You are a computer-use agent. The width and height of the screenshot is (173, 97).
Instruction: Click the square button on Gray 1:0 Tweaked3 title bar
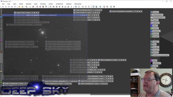[x=138, y=11]
